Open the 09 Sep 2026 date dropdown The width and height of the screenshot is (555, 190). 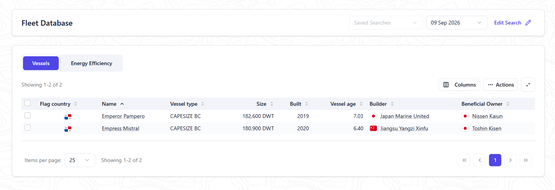point(457,23)
